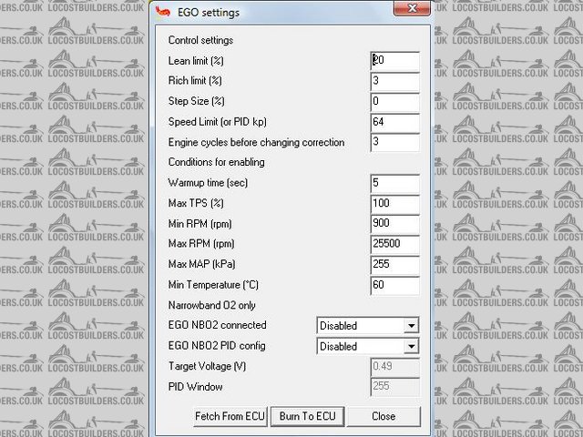
Task: Select the Step Size (%) field
Action: pos(394,102)
